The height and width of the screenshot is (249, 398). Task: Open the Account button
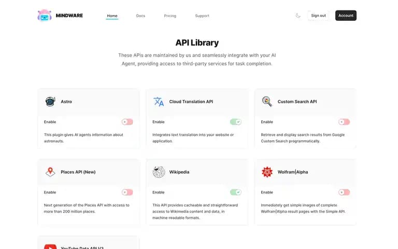(x=346, y=16)
